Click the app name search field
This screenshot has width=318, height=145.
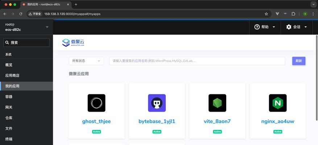197,61
